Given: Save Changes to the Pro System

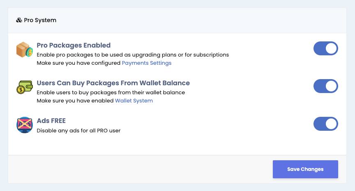Looking at the screenshot, I should [x=305, y=169].
